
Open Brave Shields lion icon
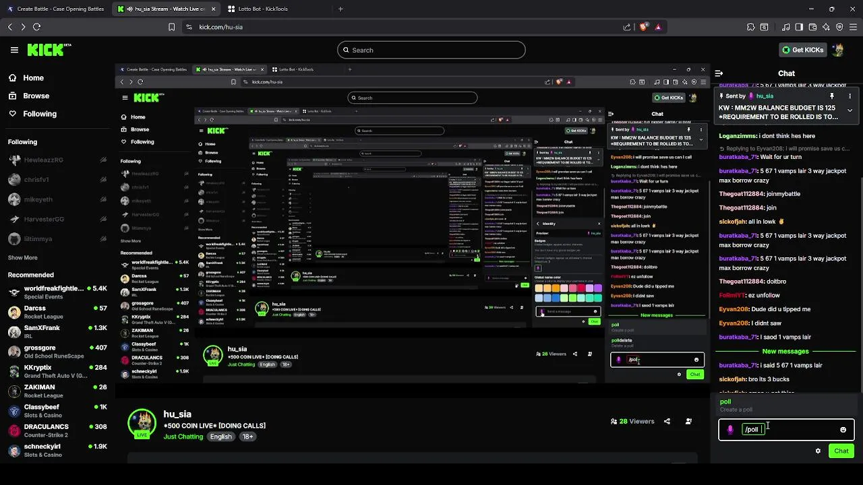pyautogui.click(x=643, y=27)
